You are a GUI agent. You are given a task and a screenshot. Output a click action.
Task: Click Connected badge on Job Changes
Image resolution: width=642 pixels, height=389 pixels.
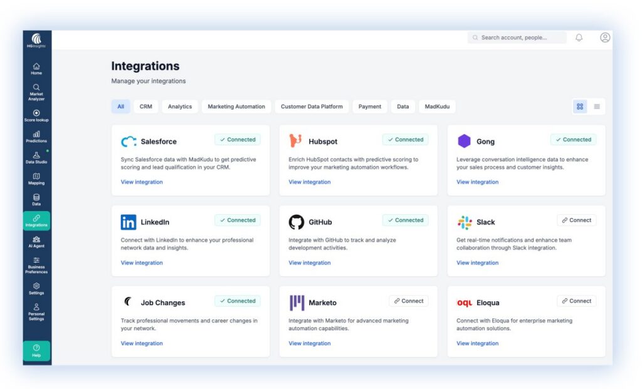tap(238, 301)
